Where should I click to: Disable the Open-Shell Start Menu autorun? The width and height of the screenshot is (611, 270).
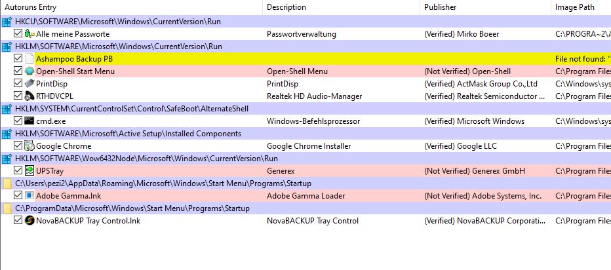click(18, 71)
